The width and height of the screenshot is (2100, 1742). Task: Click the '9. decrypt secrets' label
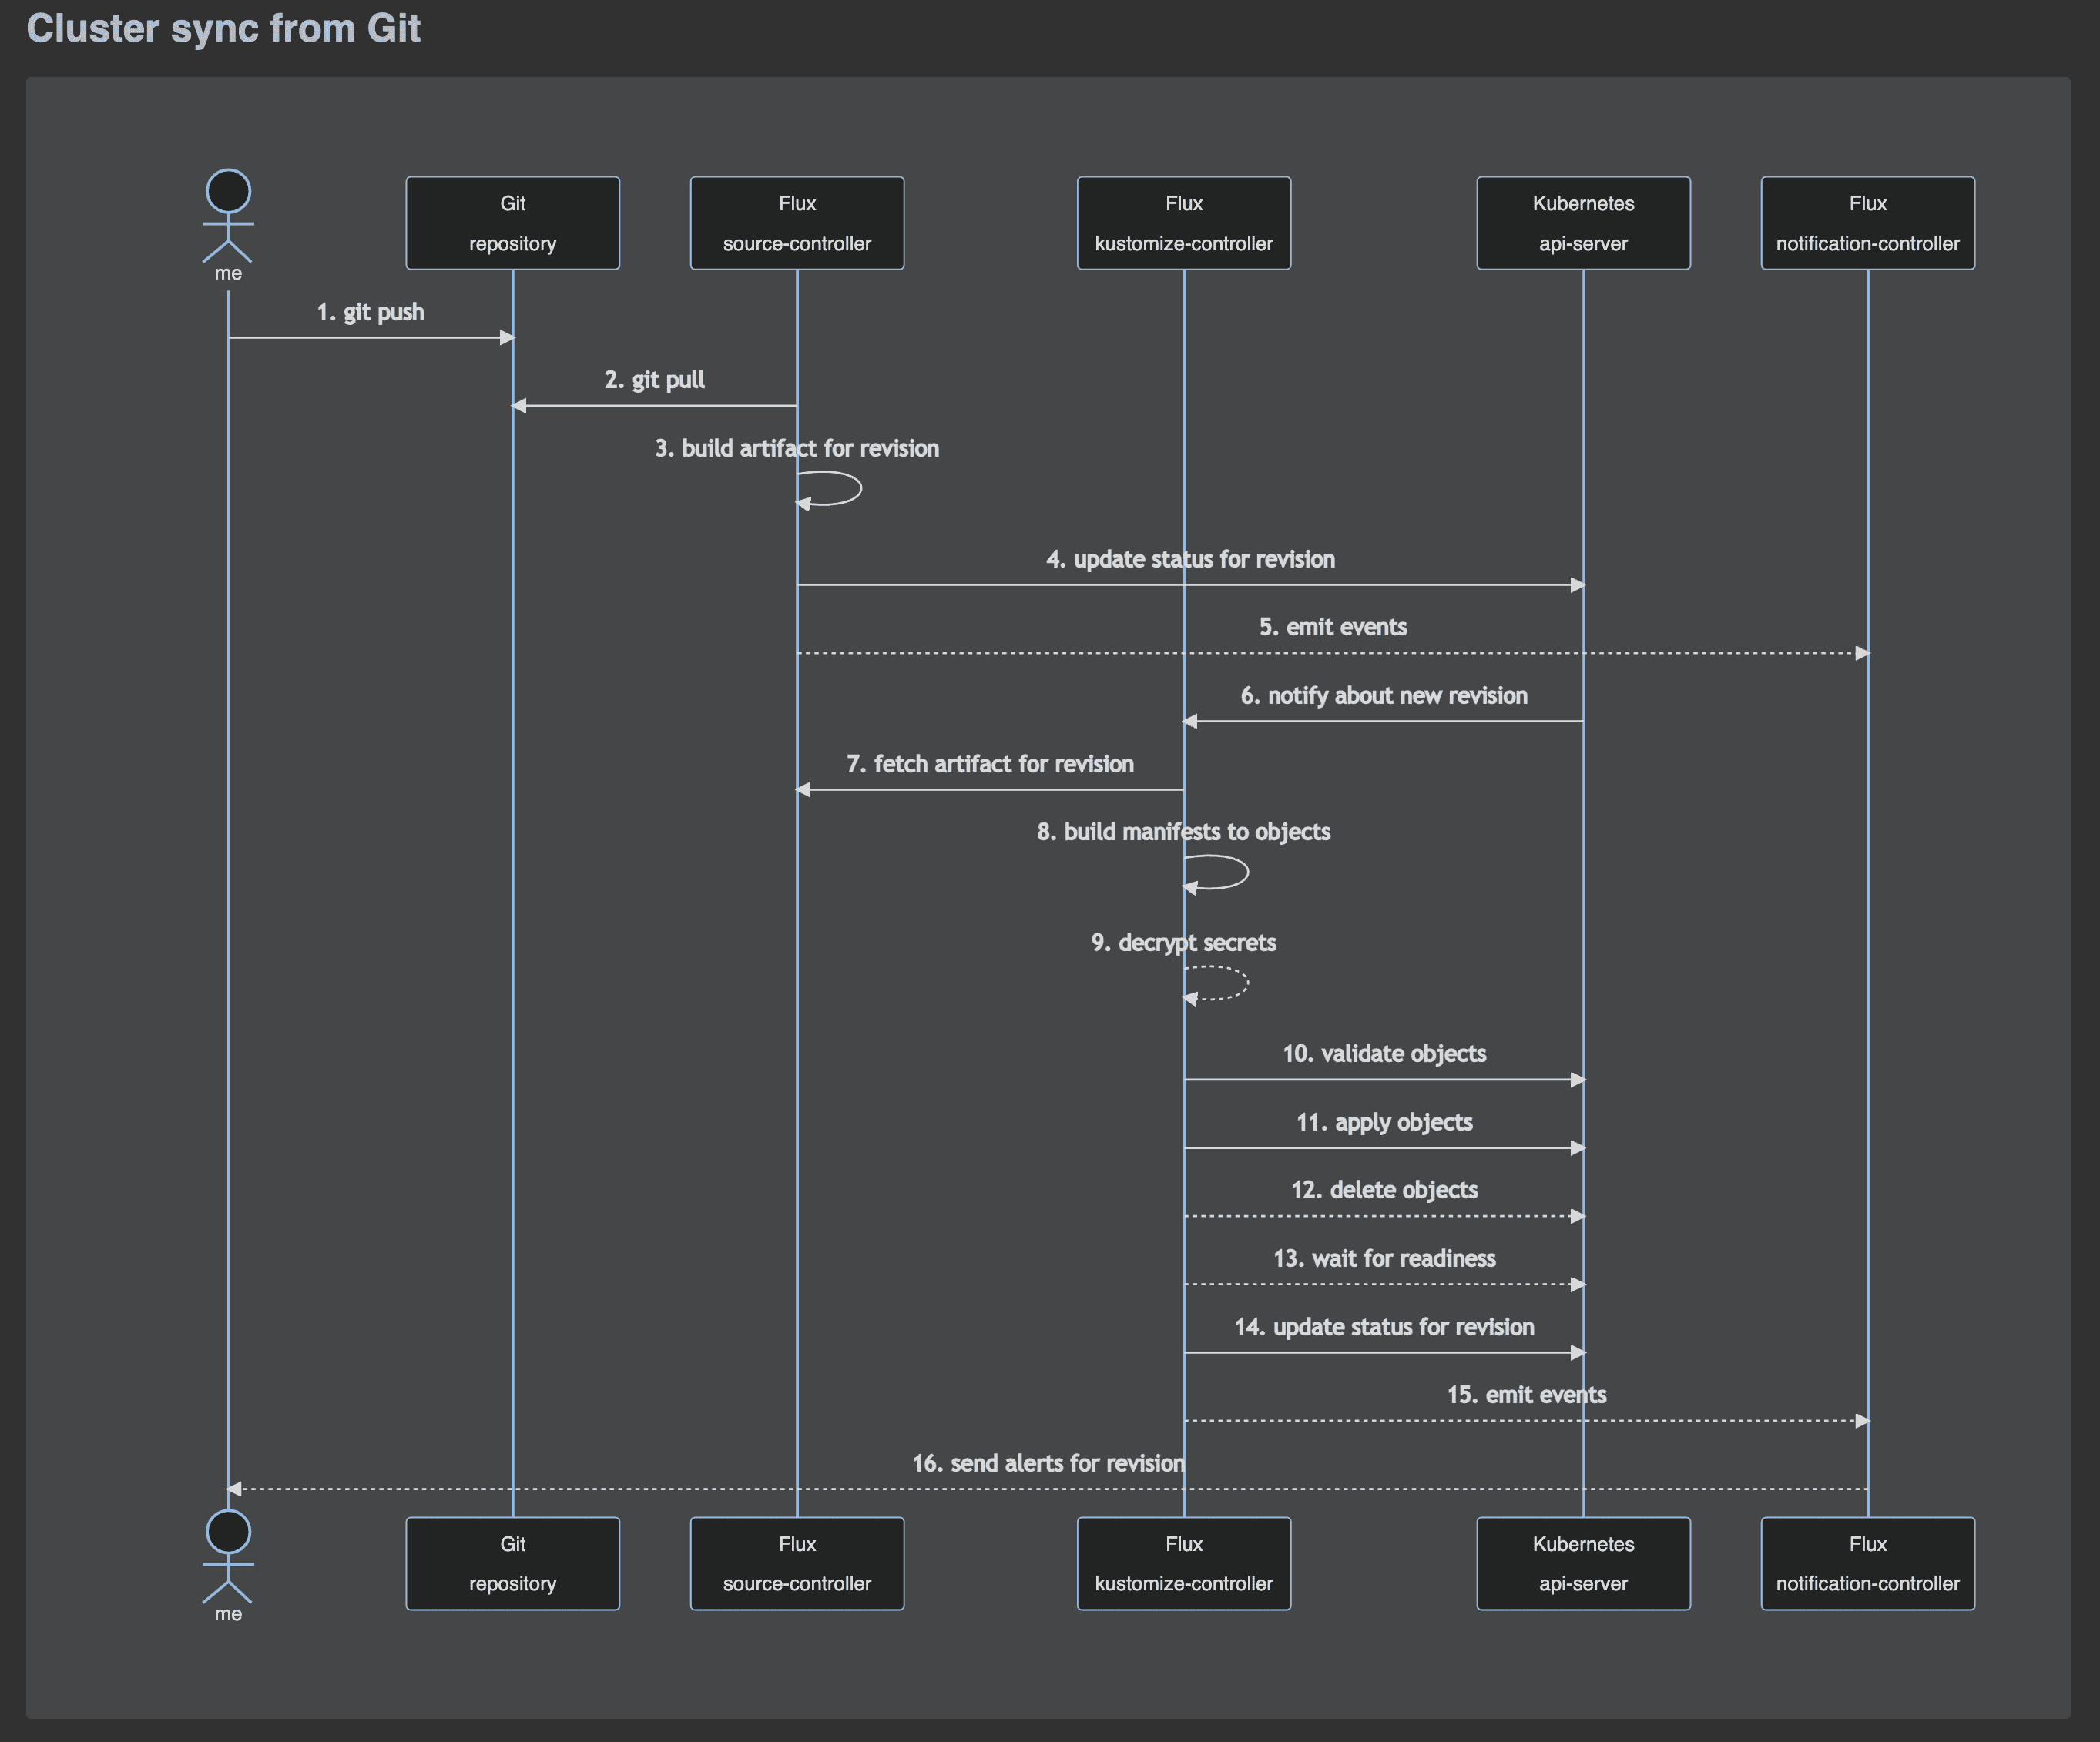(1184, 943)
